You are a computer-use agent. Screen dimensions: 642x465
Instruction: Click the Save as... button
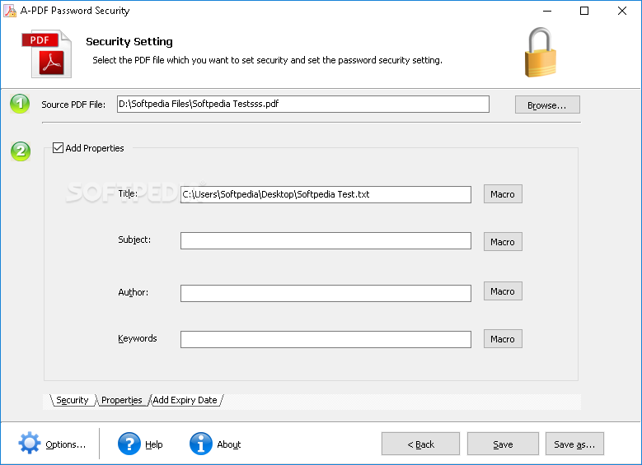tap(574, 444)
